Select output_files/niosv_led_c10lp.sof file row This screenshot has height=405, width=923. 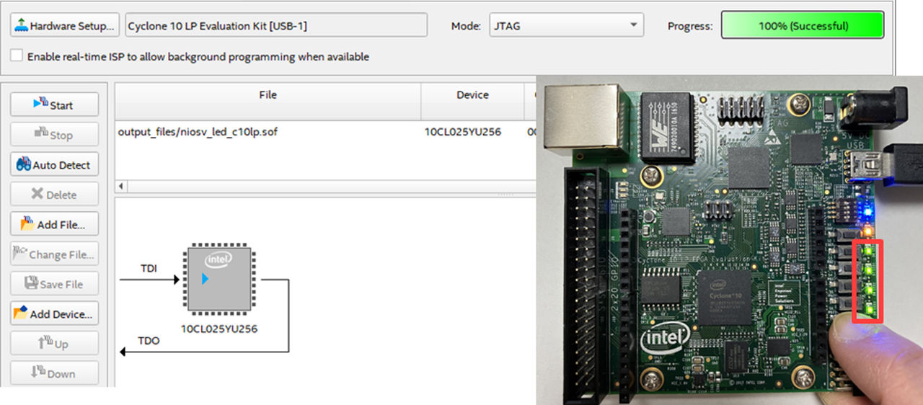click(x=325, y=132)
